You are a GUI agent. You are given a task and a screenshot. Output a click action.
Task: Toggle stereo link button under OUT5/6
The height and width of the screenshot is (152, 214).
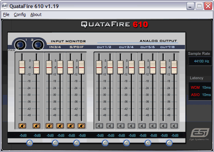(x=148, y=143)
